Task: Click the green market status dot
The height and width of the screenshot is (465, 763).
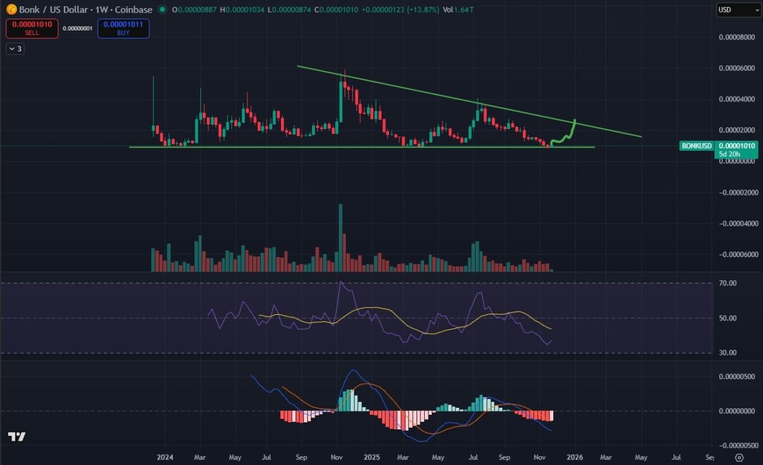Action: [163, 10]
